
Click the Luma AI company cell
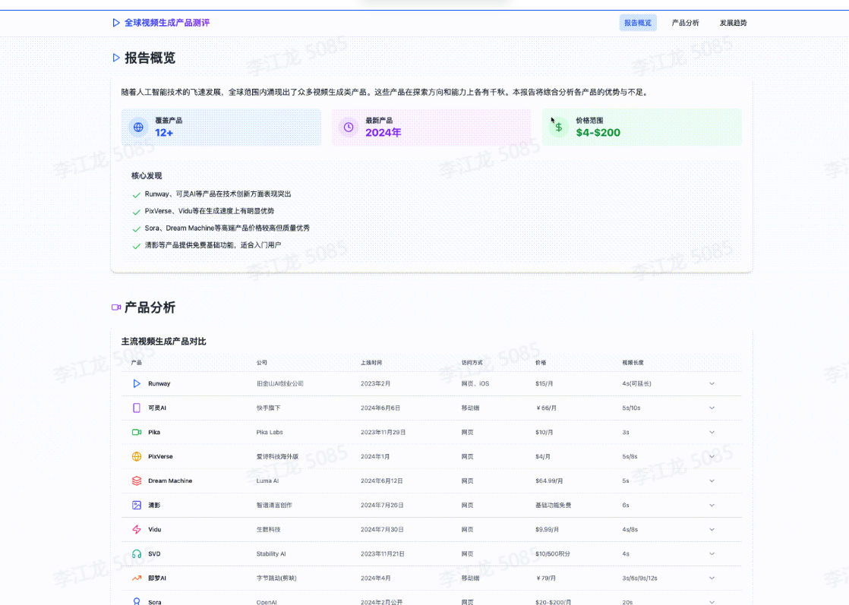click(267, 481)
